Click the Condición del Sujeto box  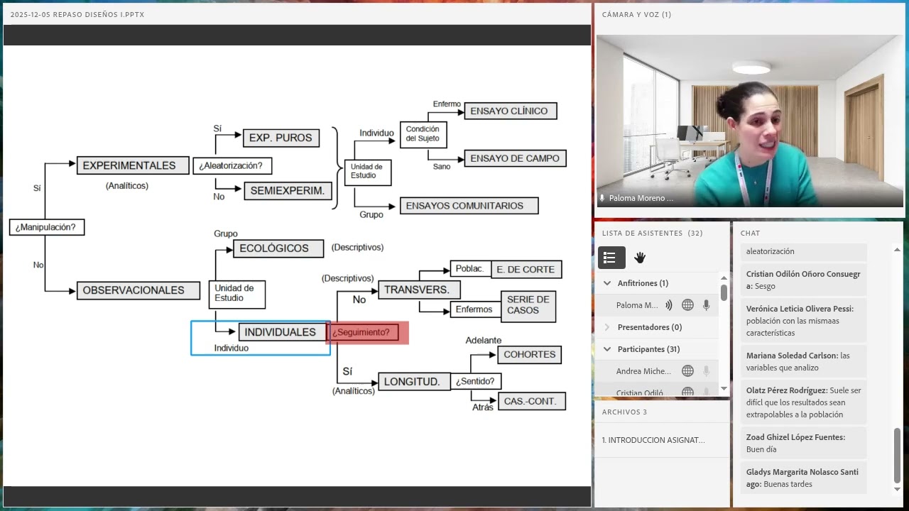[423, 134]
